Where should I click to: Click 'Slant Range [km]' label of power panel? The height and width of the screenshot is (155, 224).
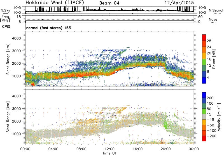(8, 59)
